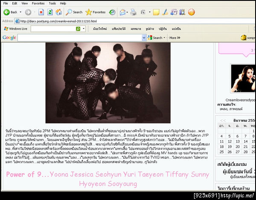Click the Google toolbar Search button

(x=155, y=38)
